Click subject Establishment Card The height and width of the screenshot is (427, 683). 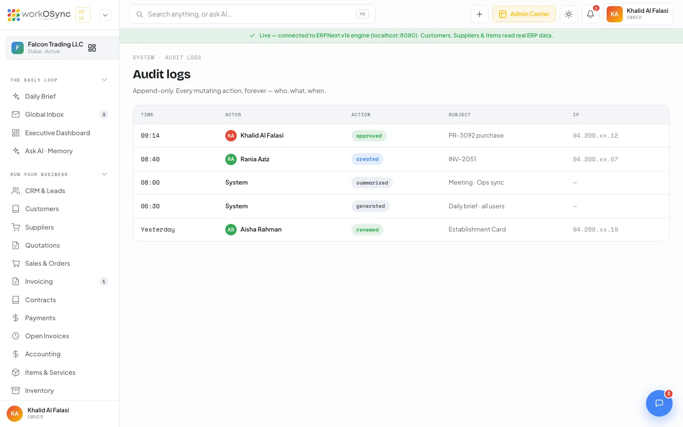(x=477, y=230)
